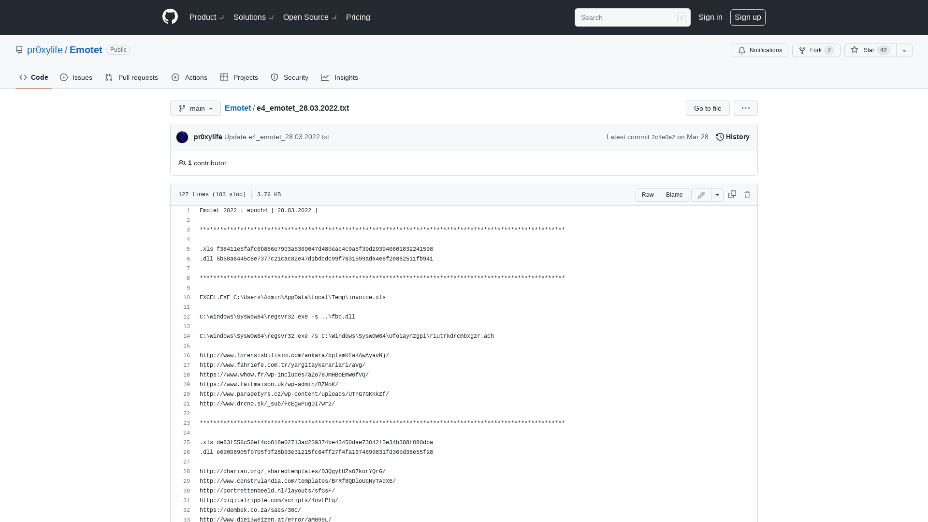Viewport: 928px width, 522px height.
Task: Click the dharian.org URL line
Action: [292, 472]
